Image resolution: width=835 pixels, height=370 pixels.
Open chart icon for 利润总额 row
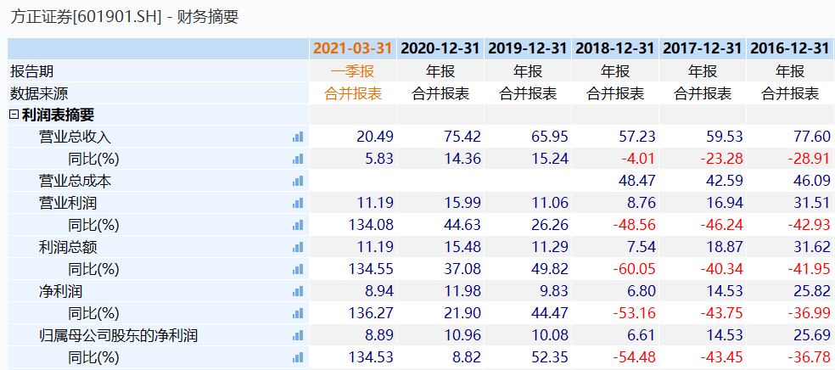[298, 247]
